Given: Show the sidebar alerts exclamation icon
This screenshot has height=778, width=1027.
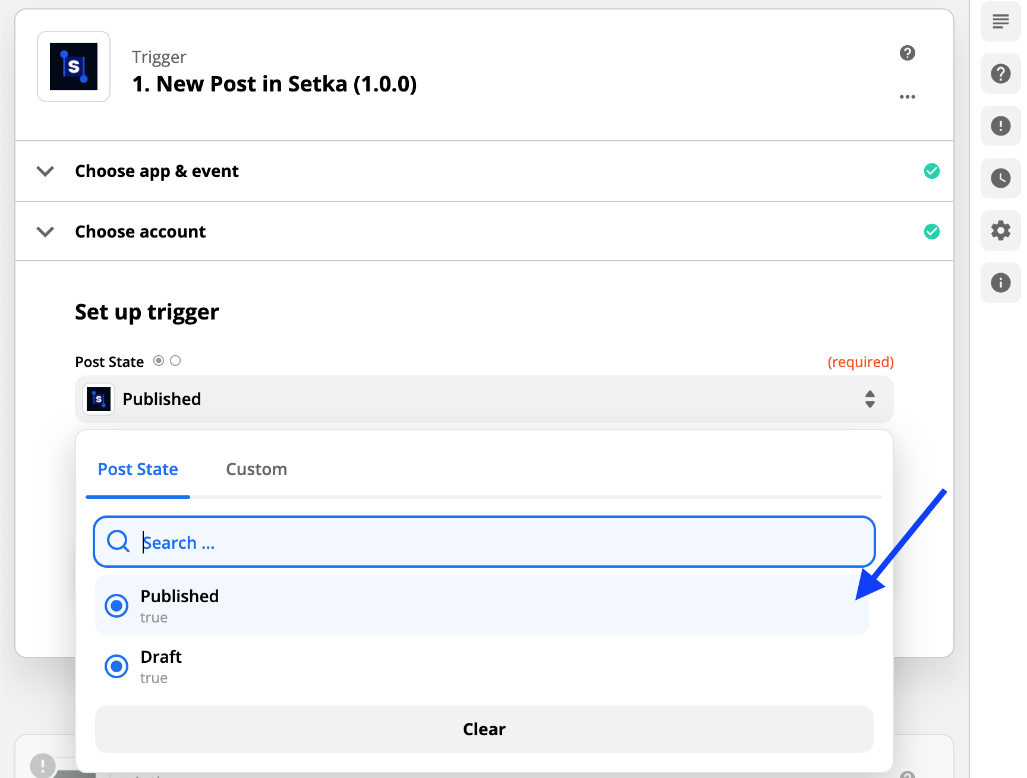Looking at the screenshot, I should point(1000,126).
